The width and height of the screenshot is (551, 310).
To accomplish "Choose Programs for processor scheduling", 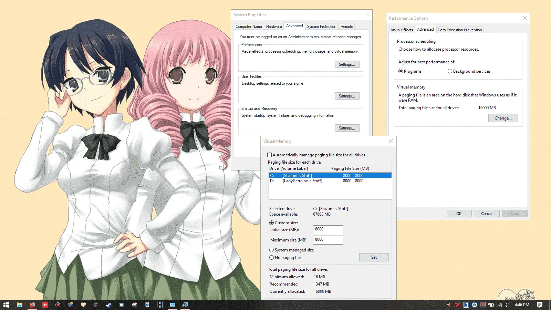I will point(401,71).
